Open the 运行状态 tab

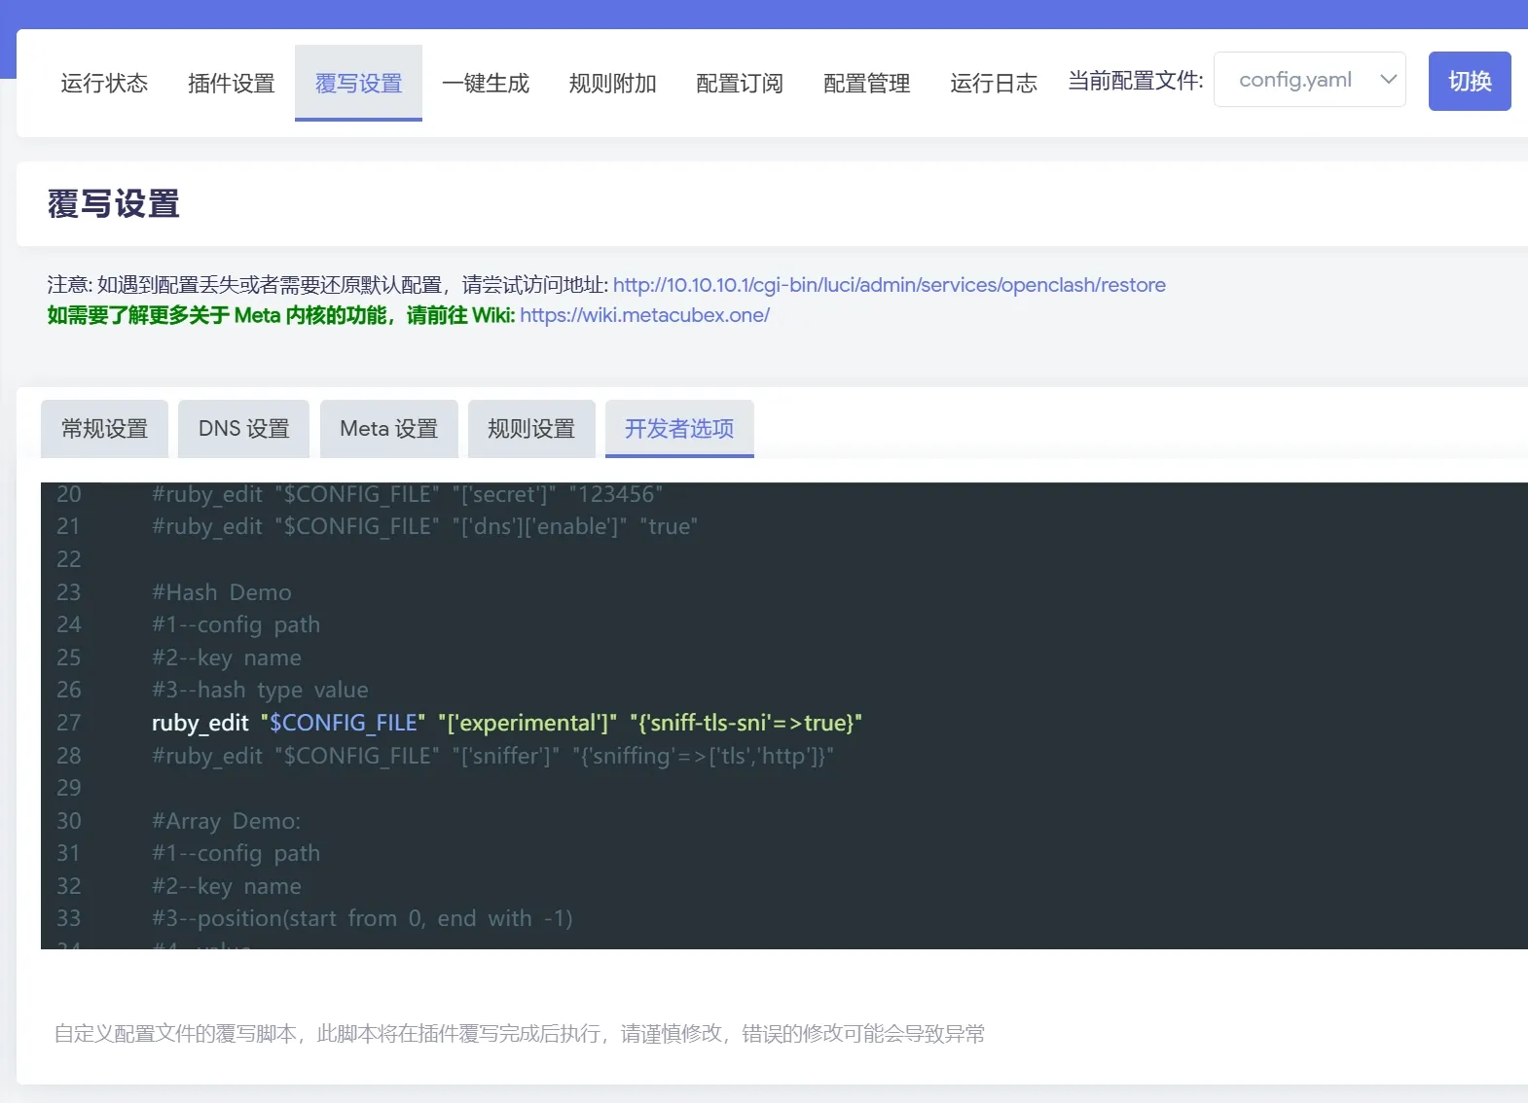[104, 84]
